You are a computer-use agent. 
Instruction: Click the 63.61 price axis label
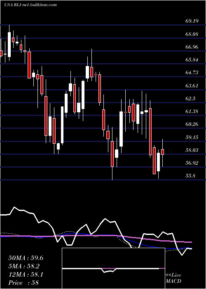click(192, 86)
